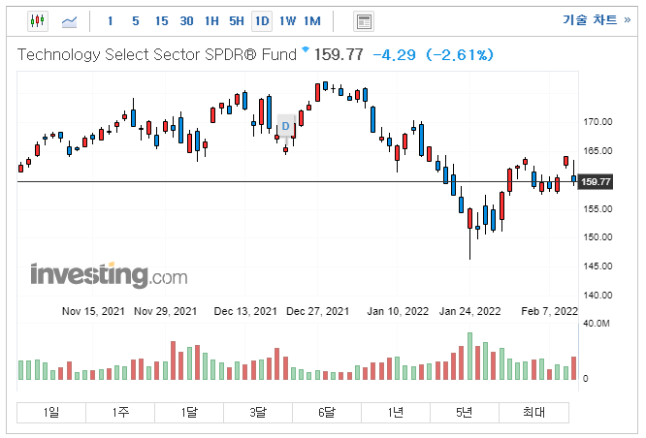Click the Nov 15, 2021 date label
Image resolution: width=646 pixels, height=438 pixels.
(93, 311)
